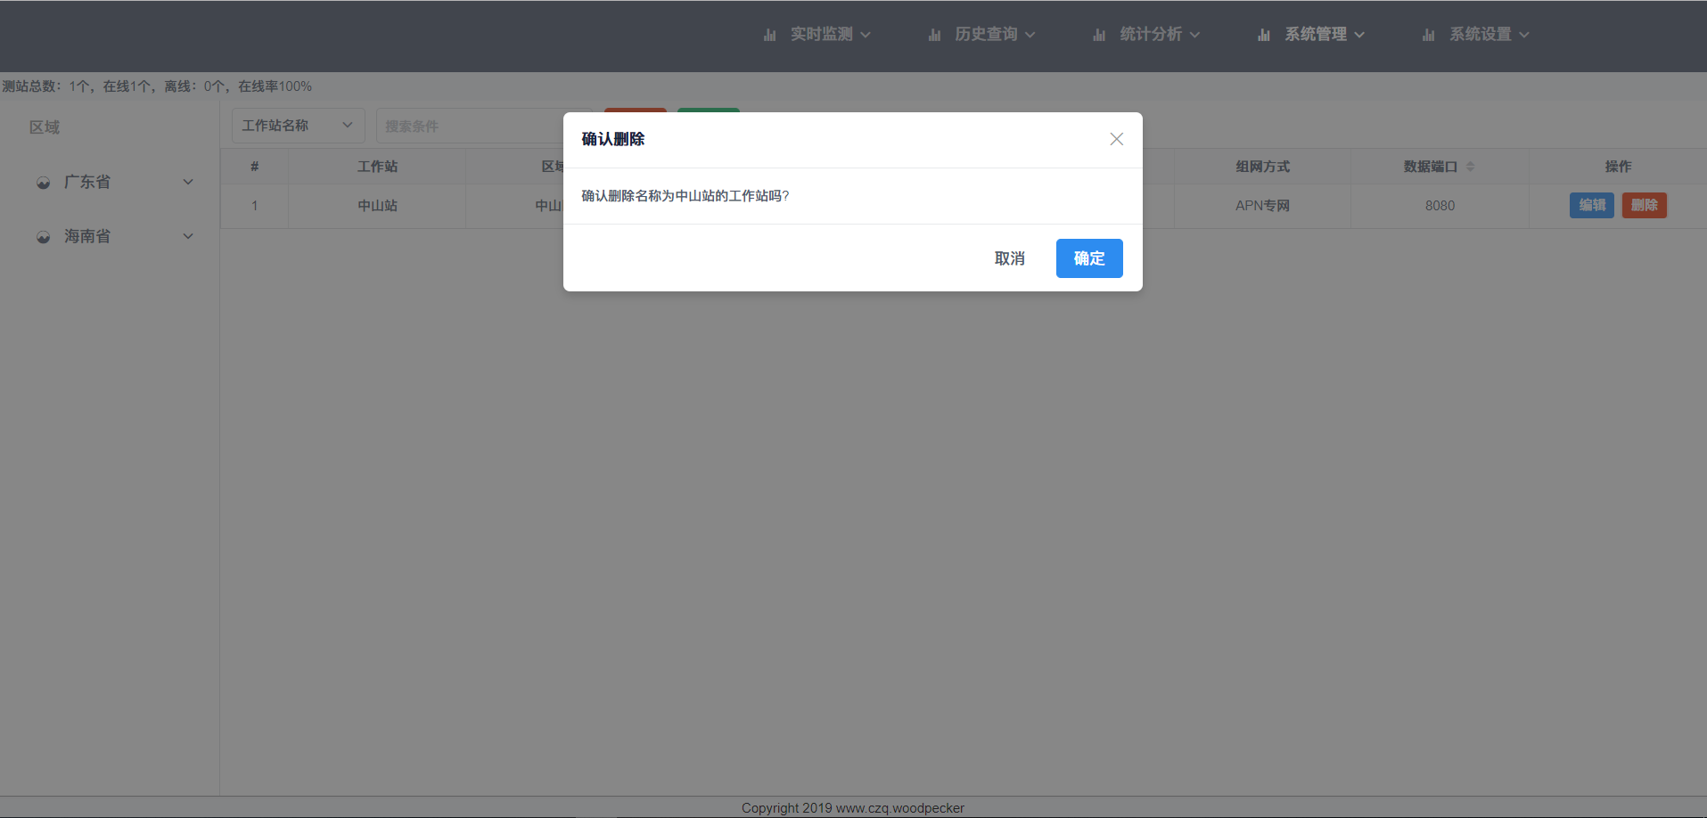Click the dialog message about 中山站
The image size is (1707, 818).
coord(685,196)
